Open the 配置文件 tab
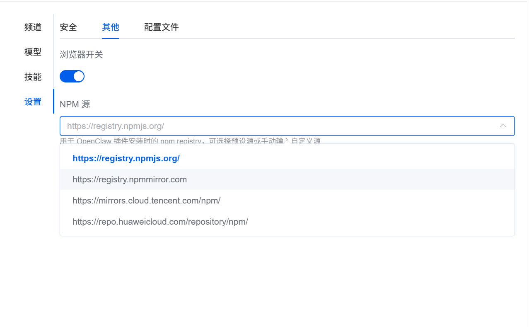The height and width of the screenshot is (327, 529). 161,27
